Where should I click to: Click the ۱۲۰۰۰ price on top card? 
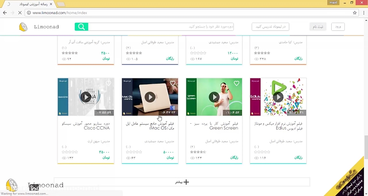click(x=233, y=53)
